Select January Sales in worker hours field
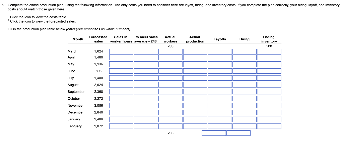Viewport: 343px width, 142px height. click(121, 119)
